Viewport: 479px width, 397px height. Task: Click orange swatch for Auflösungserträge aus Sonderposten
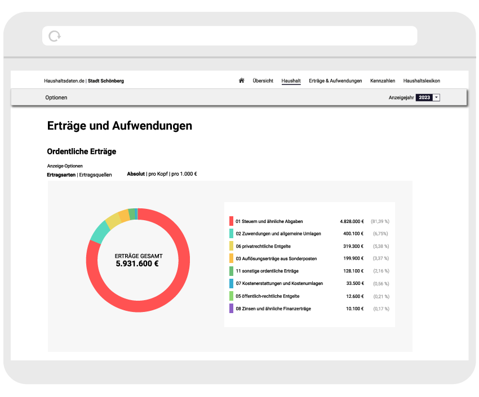[231, 258]
